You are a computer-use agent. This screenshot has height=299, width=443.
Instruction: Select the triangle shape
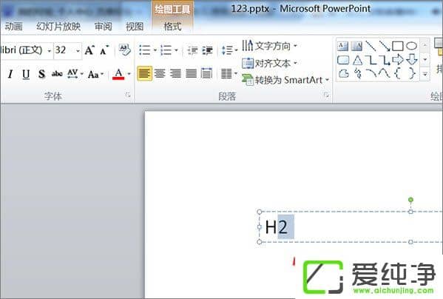[x=357, y=60]
